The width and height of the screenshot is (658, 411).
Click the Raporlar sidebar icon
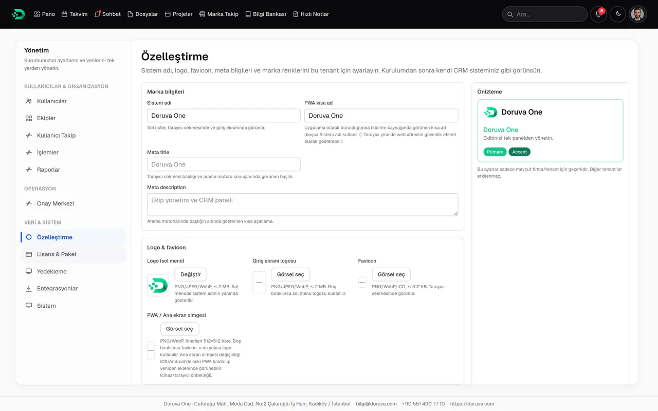[x=29, y=170]
